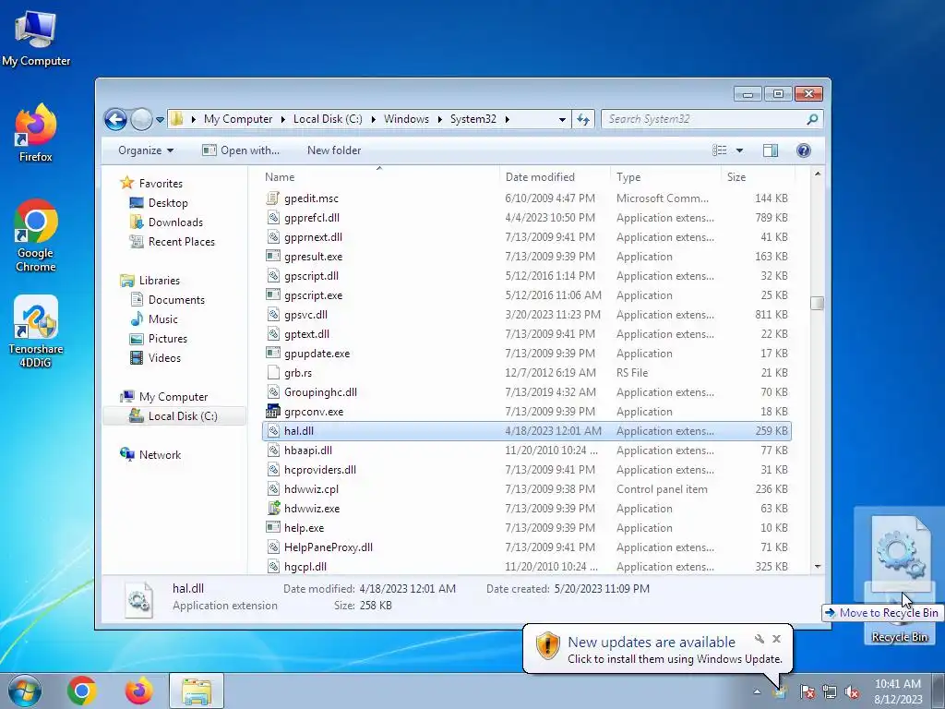This screenshot has height=709, width=945.
Task: Open address bar previous locations dropdown
Action: coord(562,119)
